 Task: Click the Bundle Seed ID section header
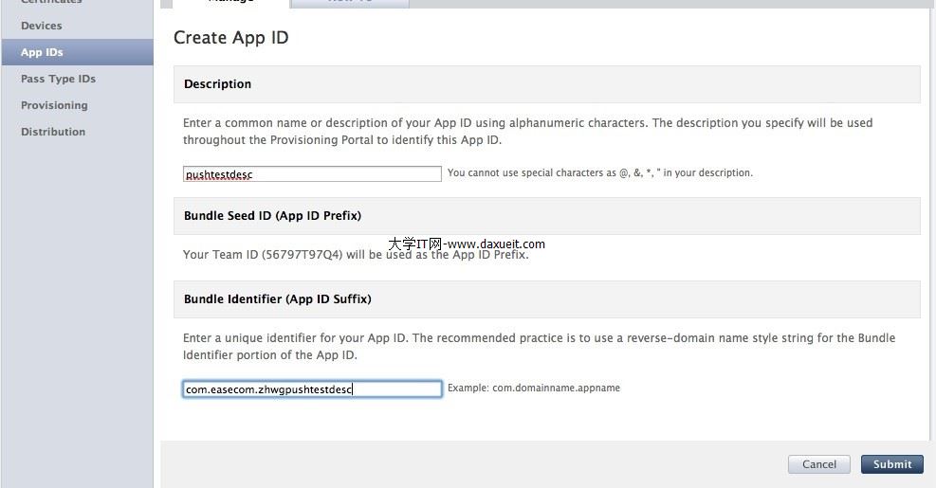pyautogui.click(x=272, y=215)
